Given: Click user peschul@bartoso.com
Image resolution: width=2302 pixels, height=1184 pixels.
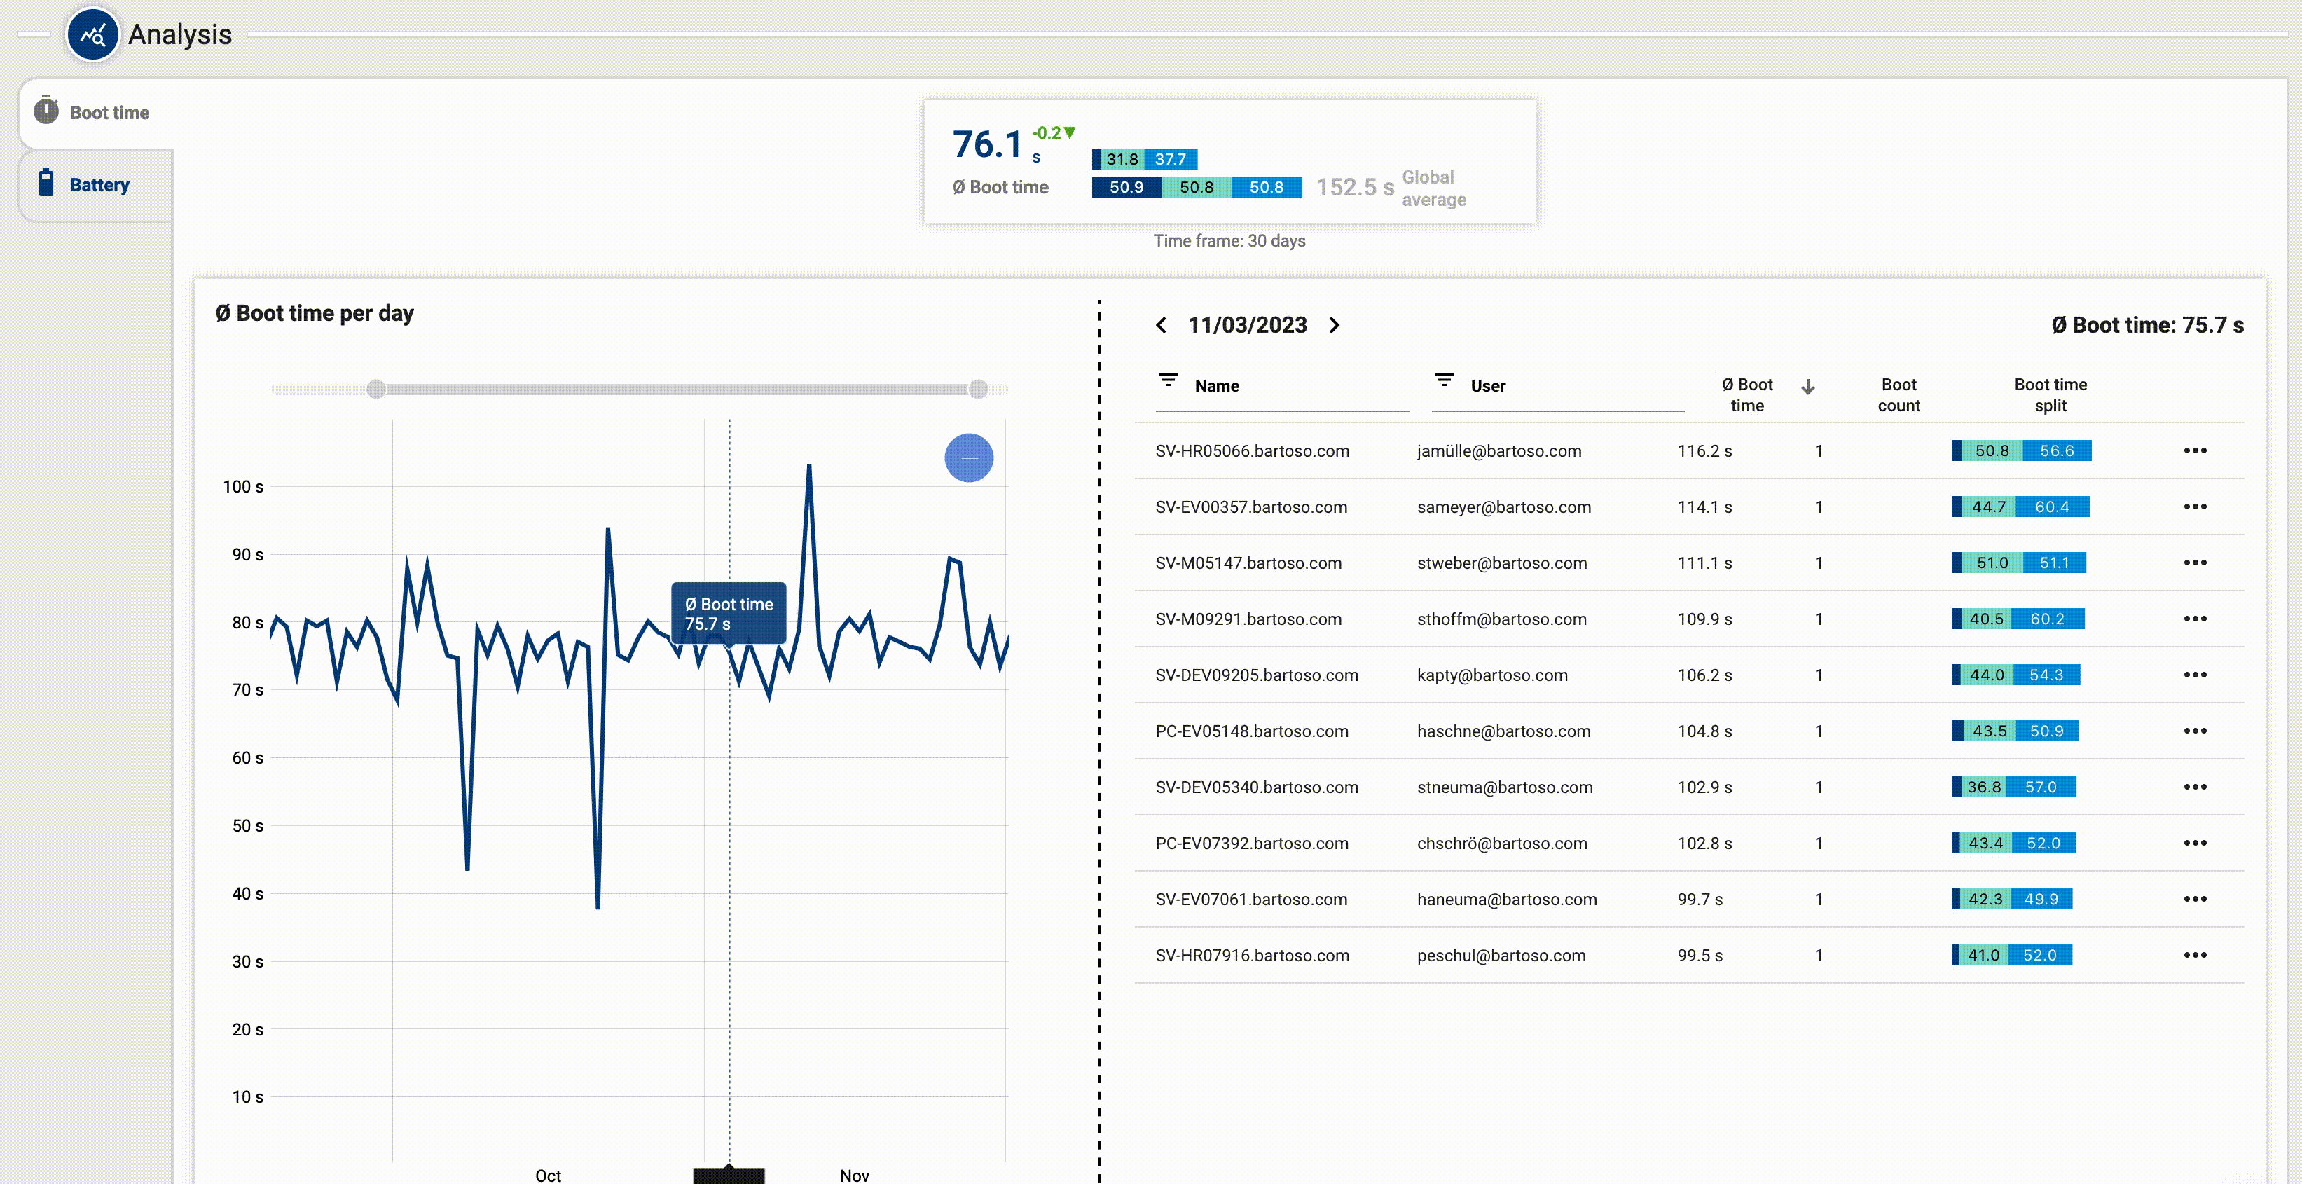Looking at the screenshot, I should [1501, 956].
